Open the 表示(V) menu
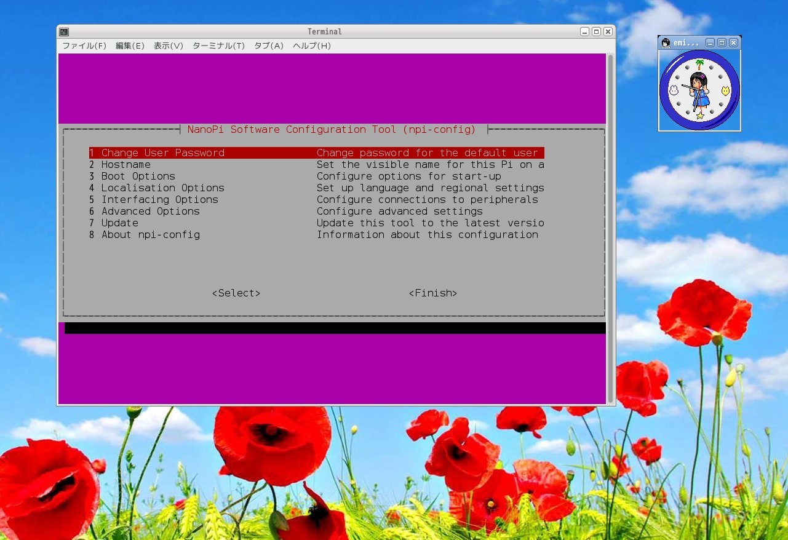 168,46
